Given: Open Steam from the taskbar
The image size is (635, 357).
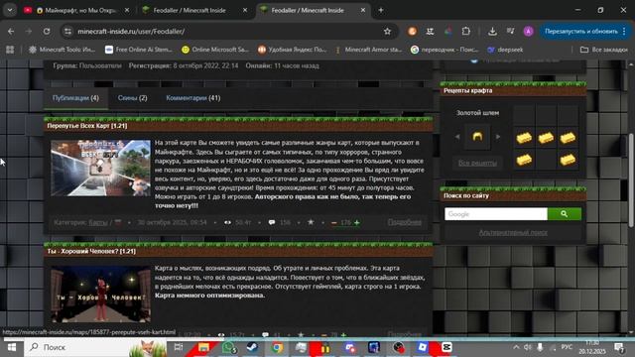Looking at the screenshot, I should 252,347.
